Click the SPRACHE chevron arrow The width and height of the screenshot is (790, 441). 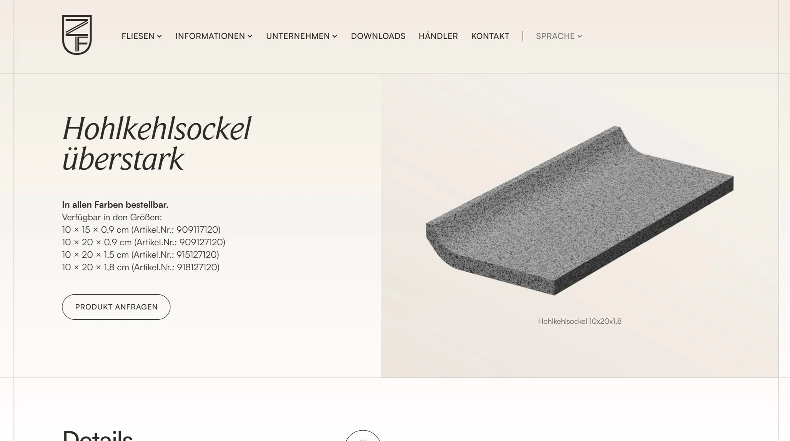click(x=580, y=36)
